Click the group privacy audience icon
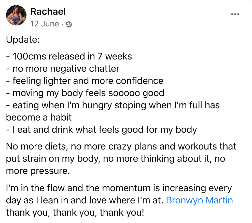The image size is (252, 223). (69, 24)
